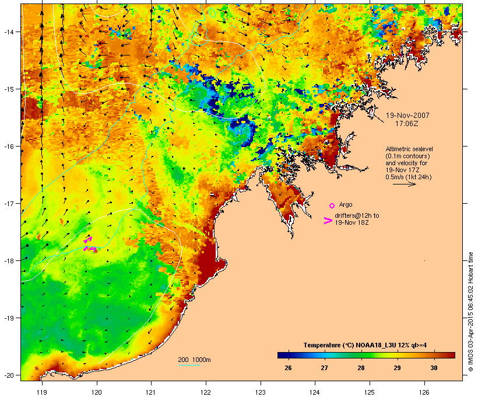
Task: Click longitude axis label 122
Action: point(206,392)
